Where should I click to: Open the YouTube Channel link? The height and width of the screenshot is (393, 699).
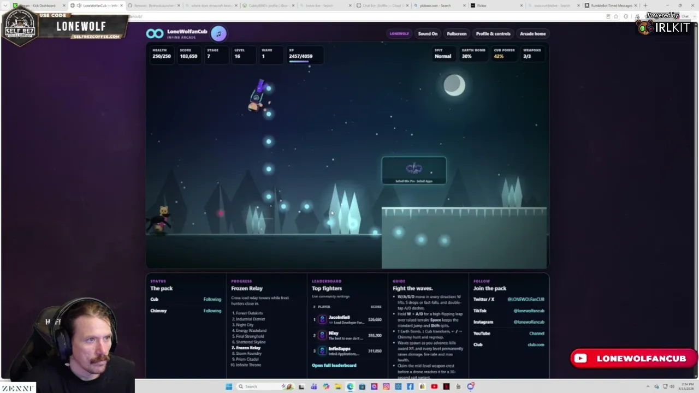pyautogui.click(x=537, y=334)
